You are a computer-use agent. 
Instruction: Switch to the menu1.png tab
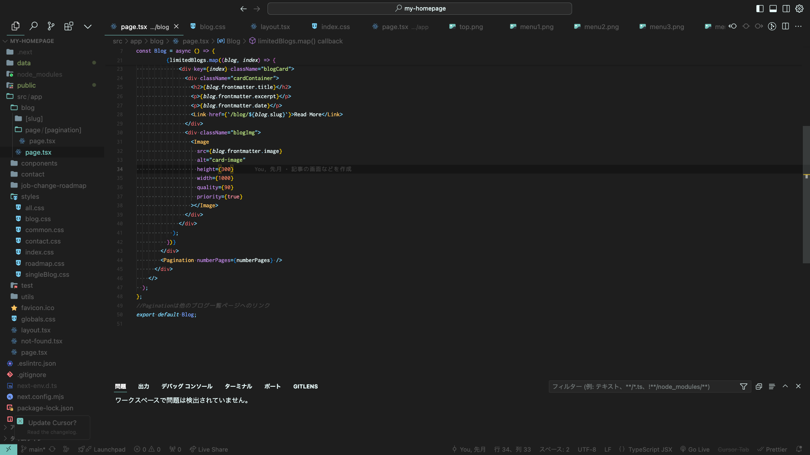(x=532, y=27)
